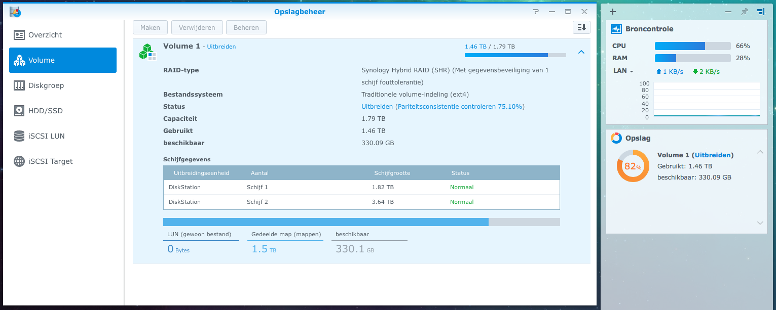Select the Schijf 2 row
776x310 pixels.
pyautogui.click(x=361, y=202)
